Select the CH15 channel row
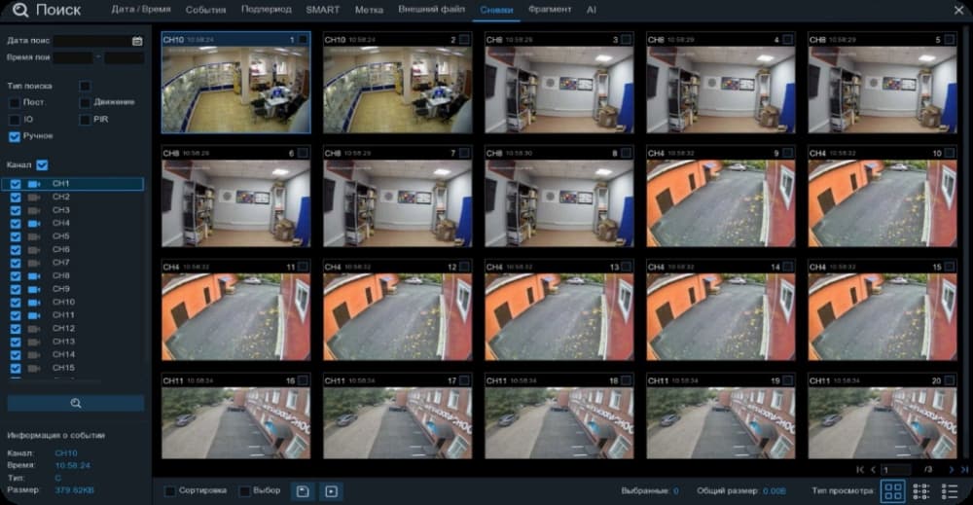 [x=73, y=368]
